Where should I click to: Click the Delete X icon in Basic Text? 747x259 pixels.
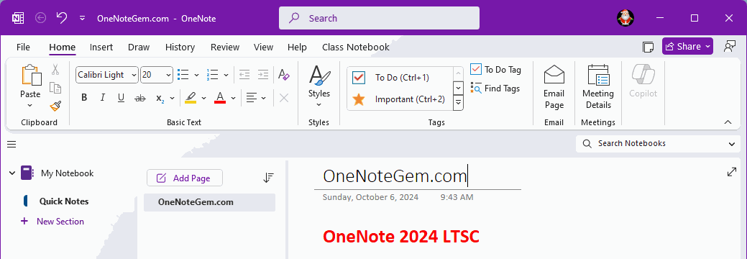[x=284, y=98]
